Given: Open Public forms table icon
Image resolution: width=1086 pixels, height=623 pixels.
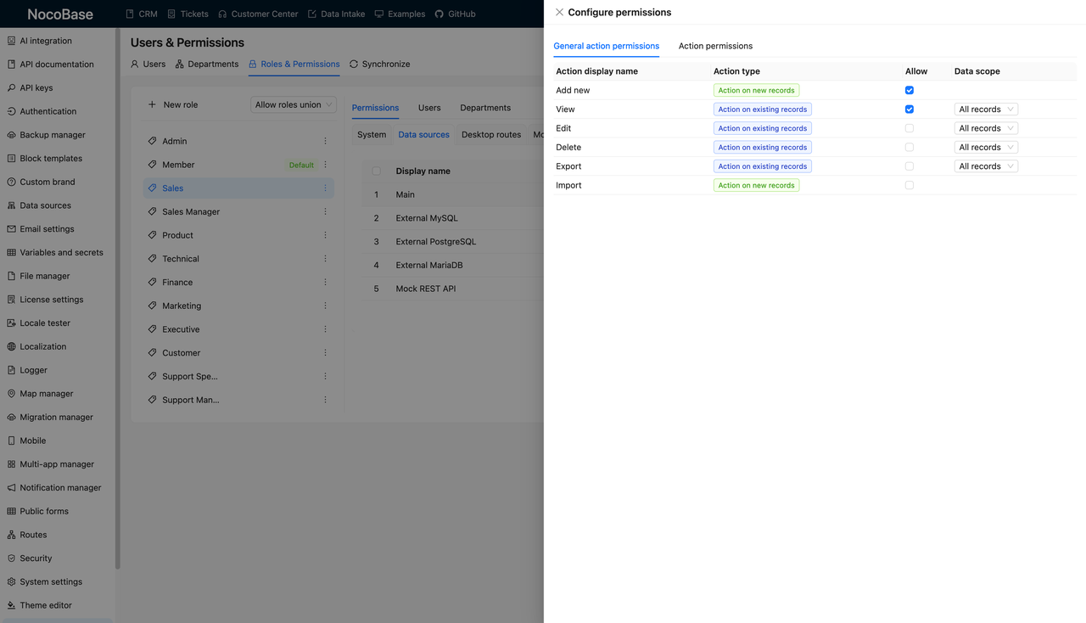Looking at the screenshot, I should click(x=11, y=511).
